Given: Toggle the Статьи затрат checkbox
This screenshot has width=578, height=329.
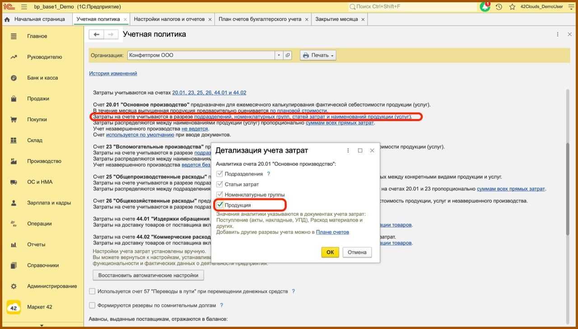Looking at the screenshot, I should coord(220,184).
